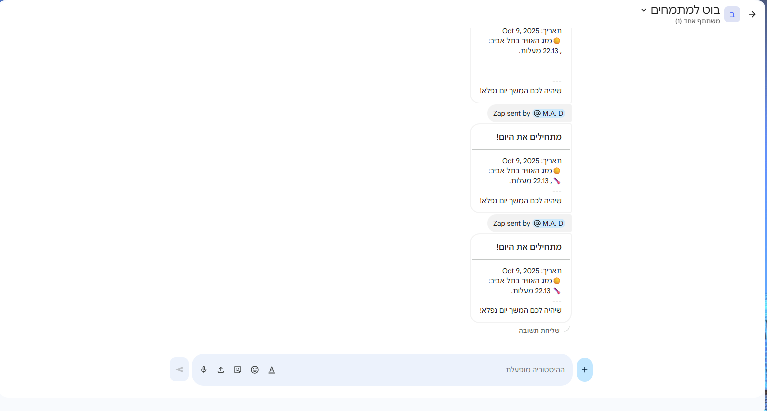Toggle the text formatting 'A' icon
The height and width of the screenshot is (411, 767).
pyautogui.click(x=272, y=370)
